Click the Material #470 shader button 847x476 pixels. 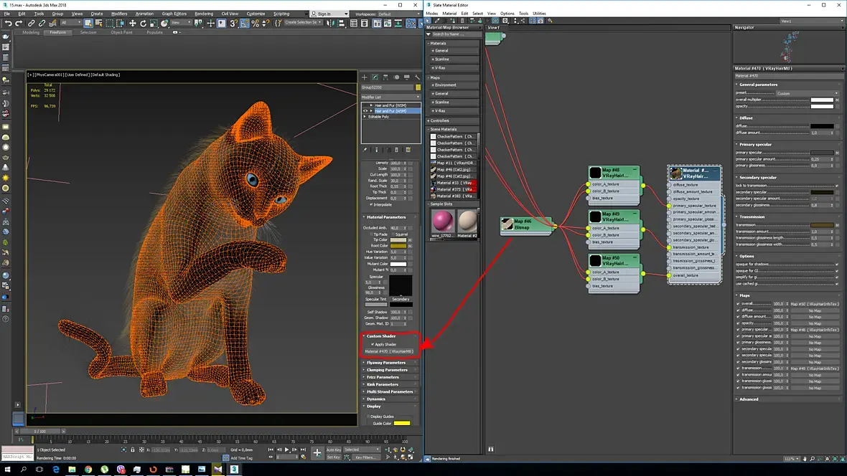coord(388,351)
